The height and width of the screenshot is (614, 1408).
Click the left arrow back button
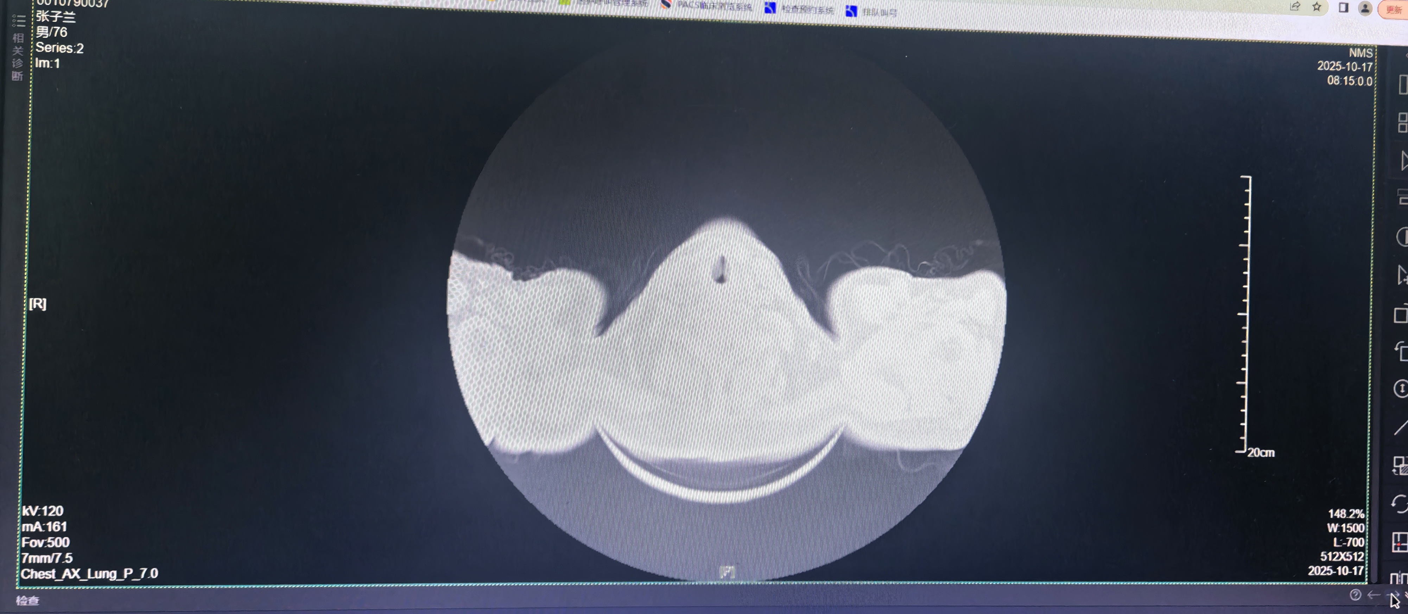pos(1374,595)
